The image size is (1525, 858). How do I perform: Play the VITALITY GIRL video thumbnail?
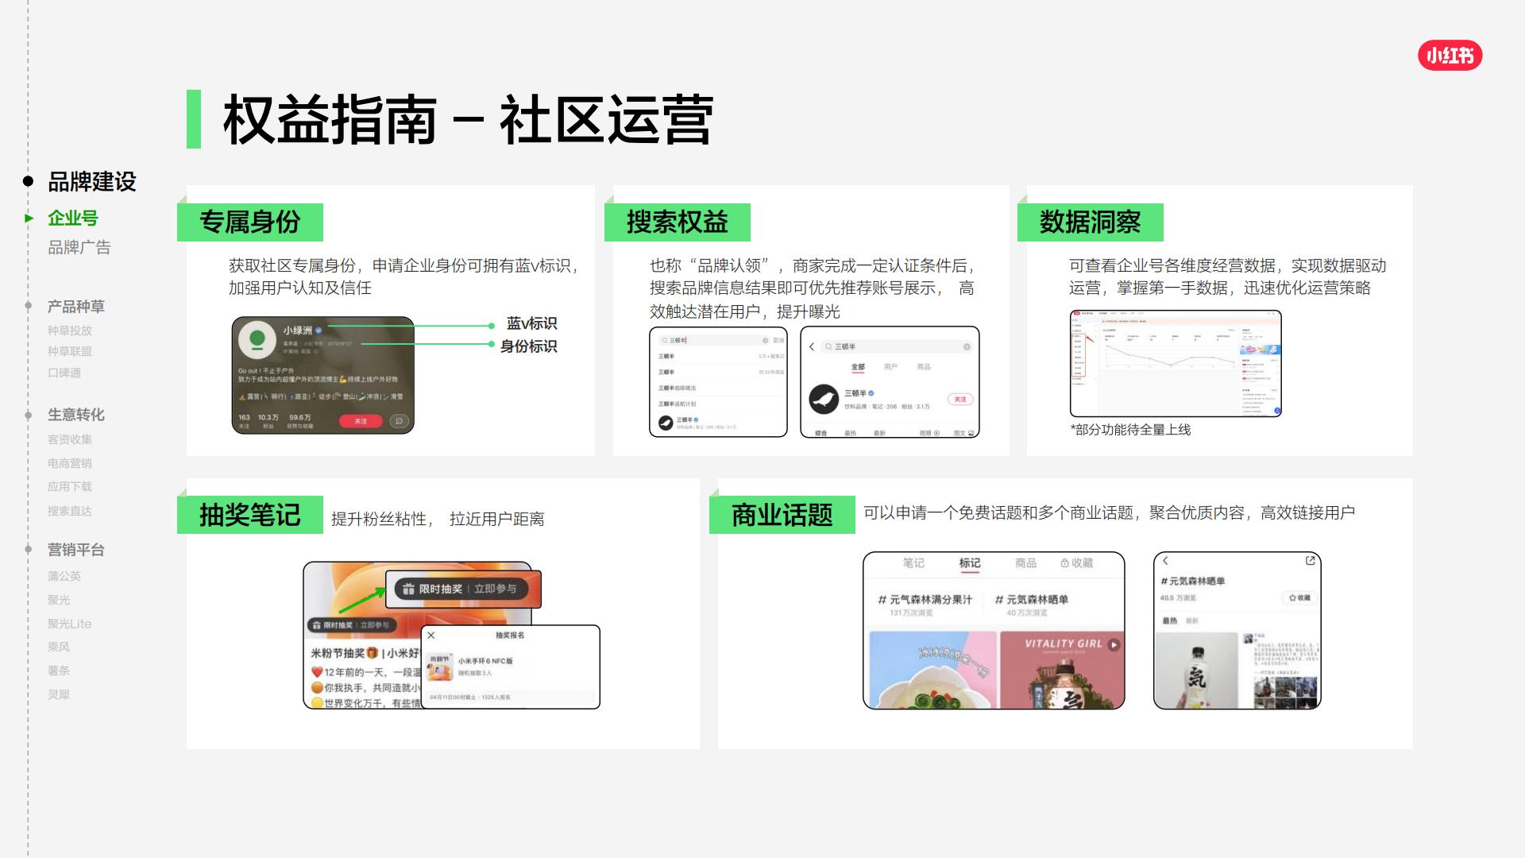[1062, 670]
